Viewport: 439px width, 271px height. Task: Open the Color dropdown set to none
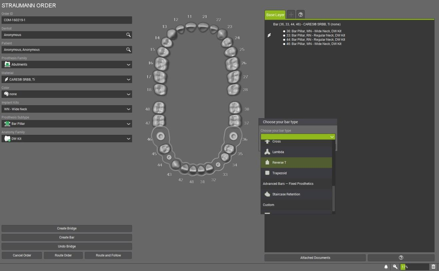click(67, 94)
